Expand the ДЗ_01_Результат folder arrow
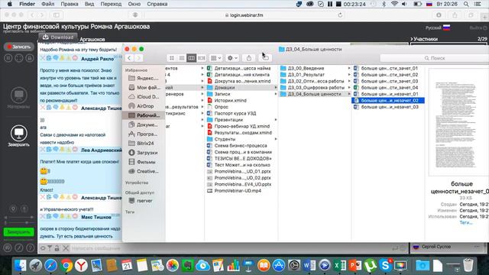 (x=349, y=75)
